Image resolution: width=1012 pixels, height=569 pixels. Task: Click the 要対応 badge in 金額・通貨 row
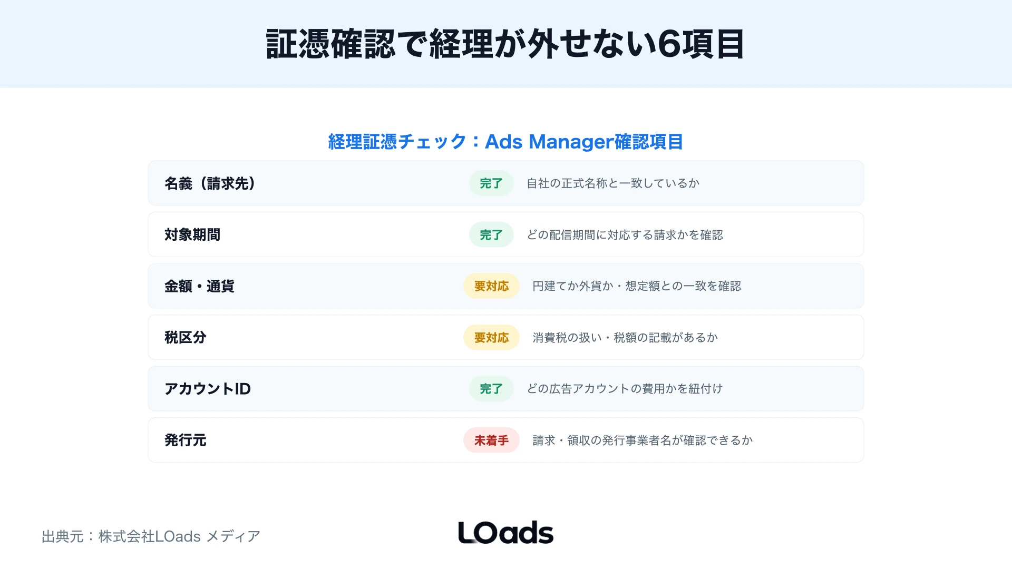(491, 286)
